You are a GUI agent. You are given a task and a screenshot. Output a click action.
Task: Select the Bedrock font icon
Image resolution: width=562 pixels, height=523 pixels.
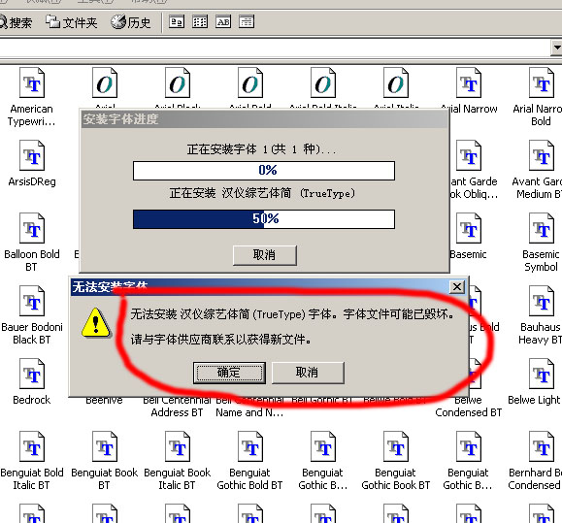click(x=31, y=374)
